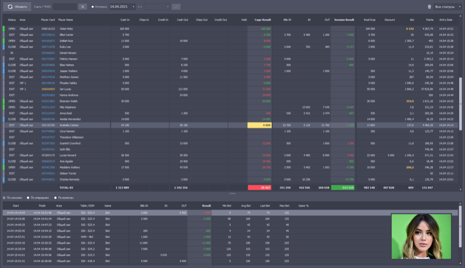Sort by Cage Result column header
This screenshot has height=268, width=465.
[263, 20]
